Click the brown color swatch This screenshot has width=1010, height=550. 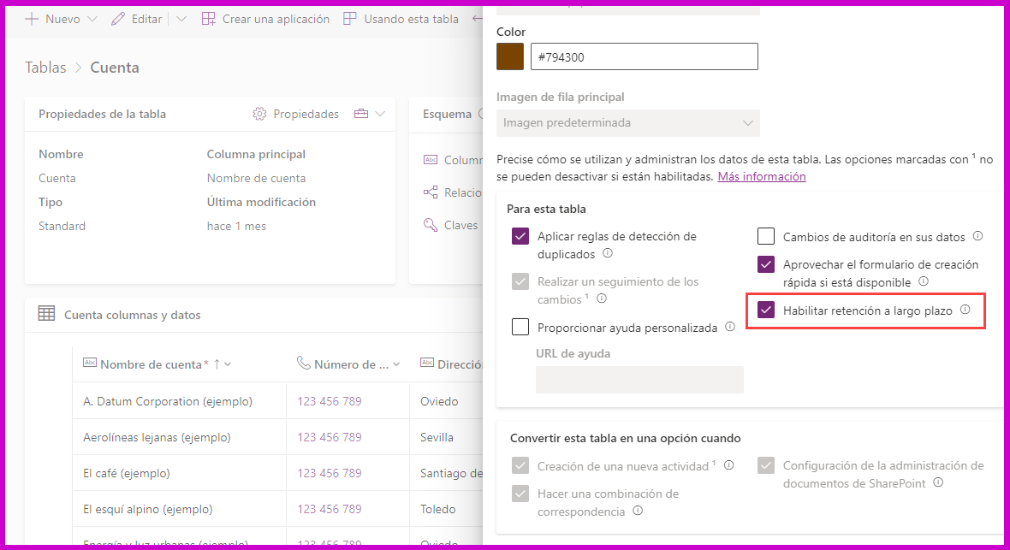coord(510,56)
